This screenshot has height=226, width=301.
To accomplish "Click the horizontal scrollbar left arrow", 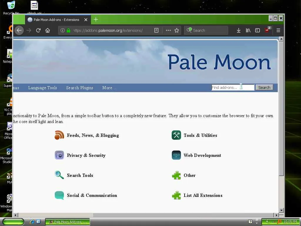I will point(15,215).
